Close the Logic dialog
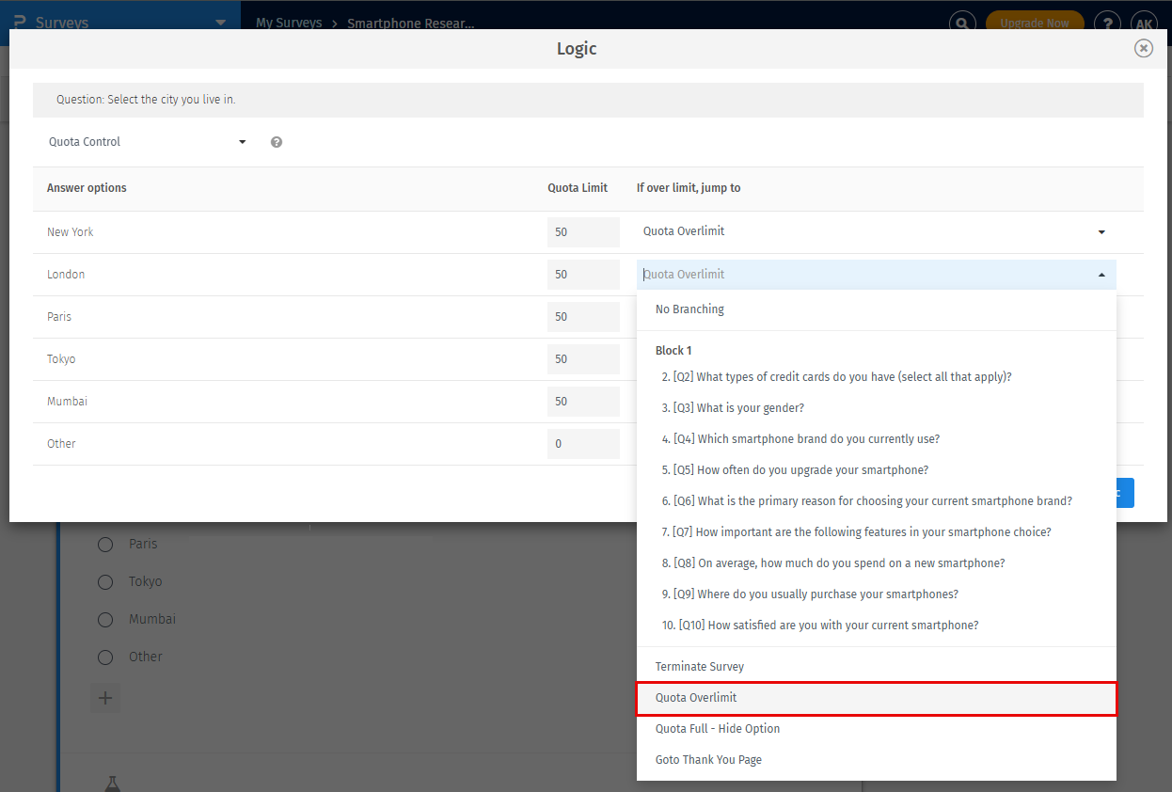1172x792 pixels. click(x=1143, y=48)
